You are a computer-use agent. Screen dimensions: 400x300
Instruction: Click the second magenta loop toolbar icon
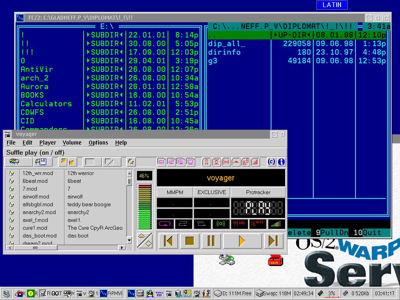coord(171,162)
